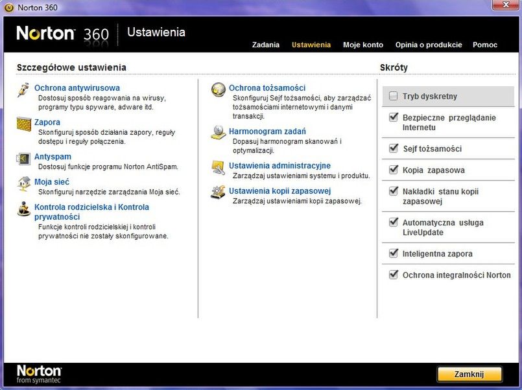Screen dimensions: 522x390
Task: Click the Norton icon in the title bar
Action: tap(9, 8)
